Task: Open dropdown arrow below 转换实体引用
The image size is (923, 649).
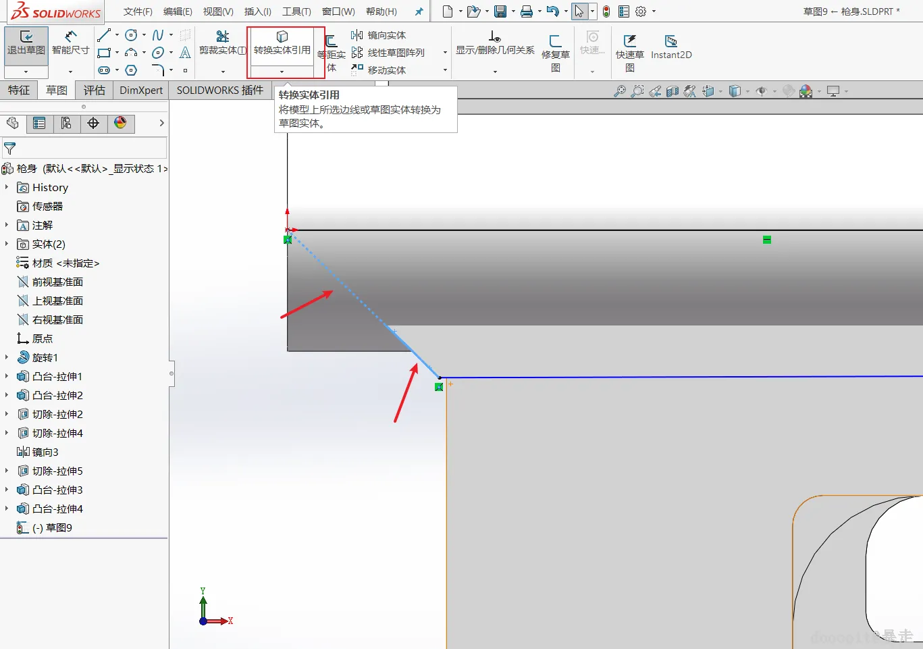Action: pos(282,72)
